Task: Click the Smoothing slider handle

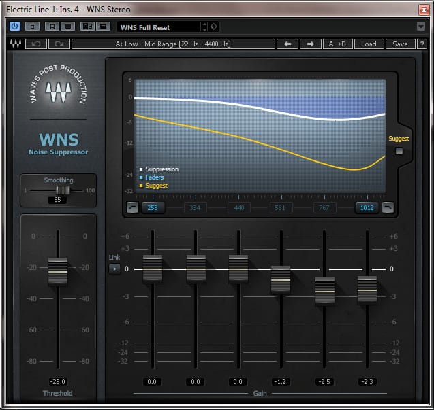Action: (63, 190)
